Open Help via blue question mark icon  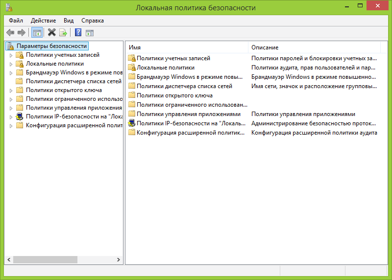78,33
